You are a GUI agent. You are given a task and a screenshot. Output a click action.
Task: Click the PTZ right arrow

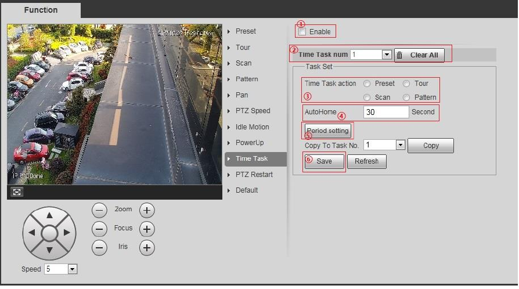point(67,233)
